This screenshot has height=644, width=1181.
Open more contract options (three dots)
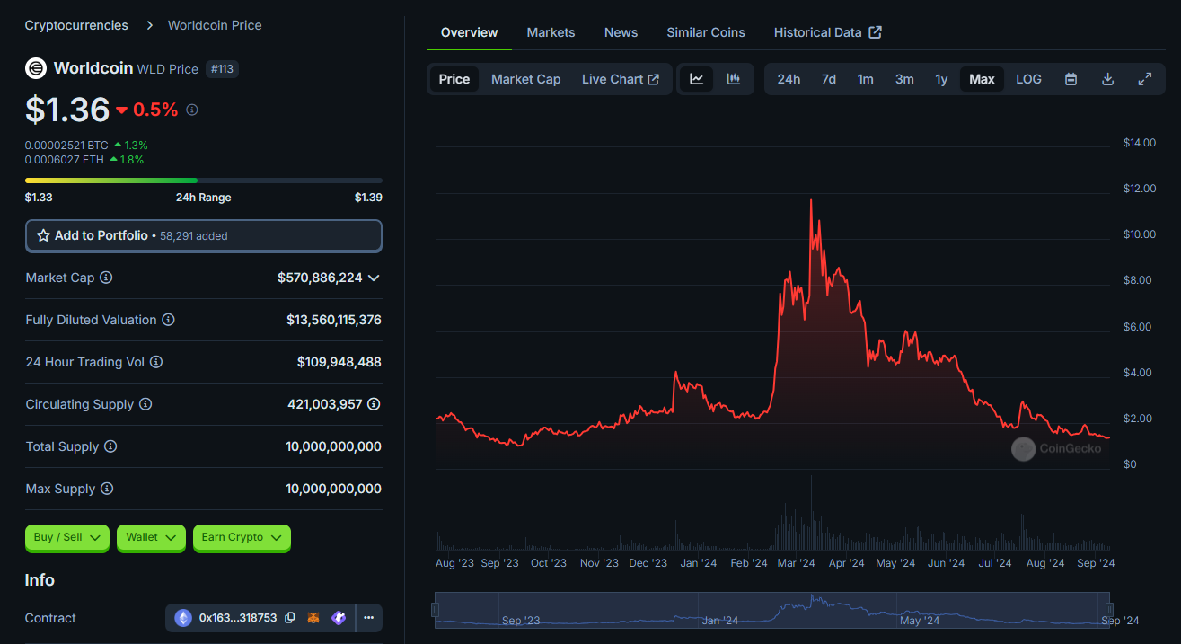click(x=369, y=618)
